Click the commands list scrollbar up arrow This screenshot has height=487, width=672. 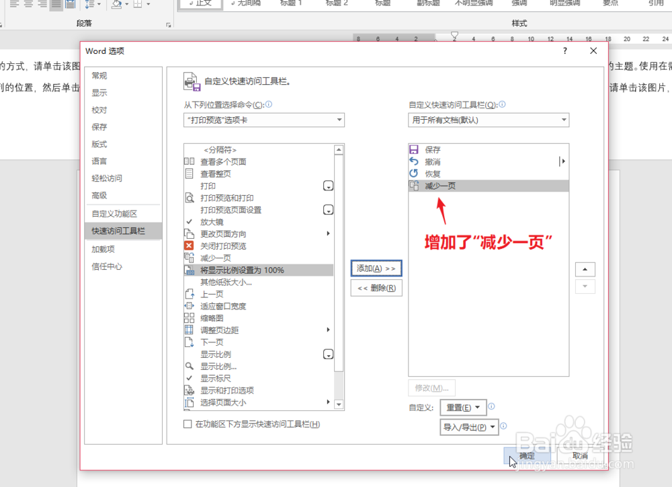(339, 150)
